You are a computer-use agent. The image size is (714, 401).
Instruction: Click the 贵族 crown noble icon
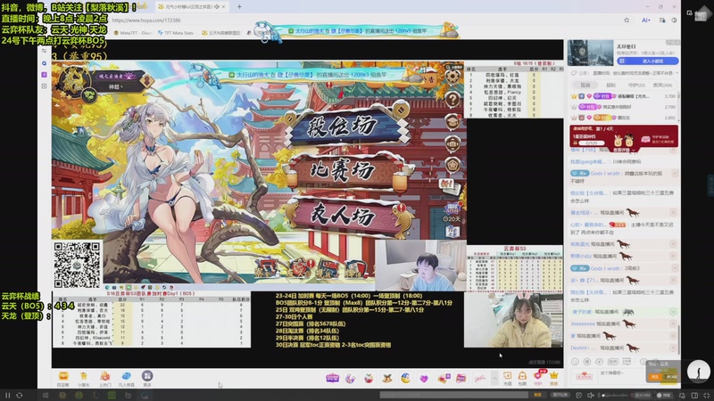553,378
